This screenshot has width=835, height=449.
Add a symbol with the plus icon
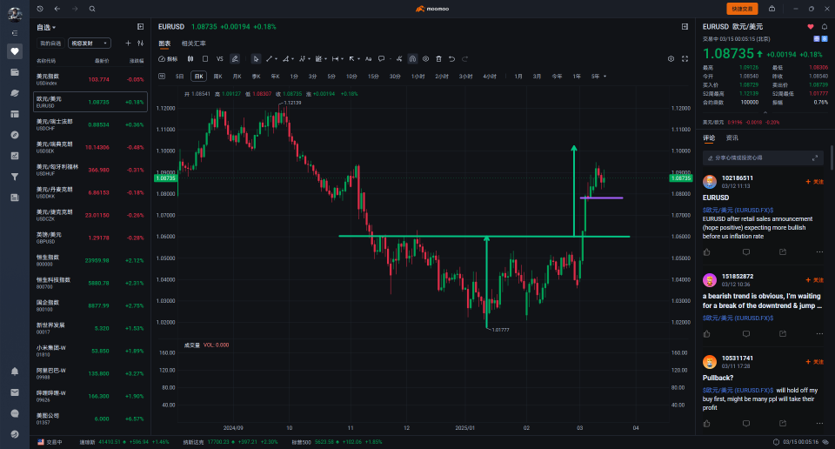point(128,44)
